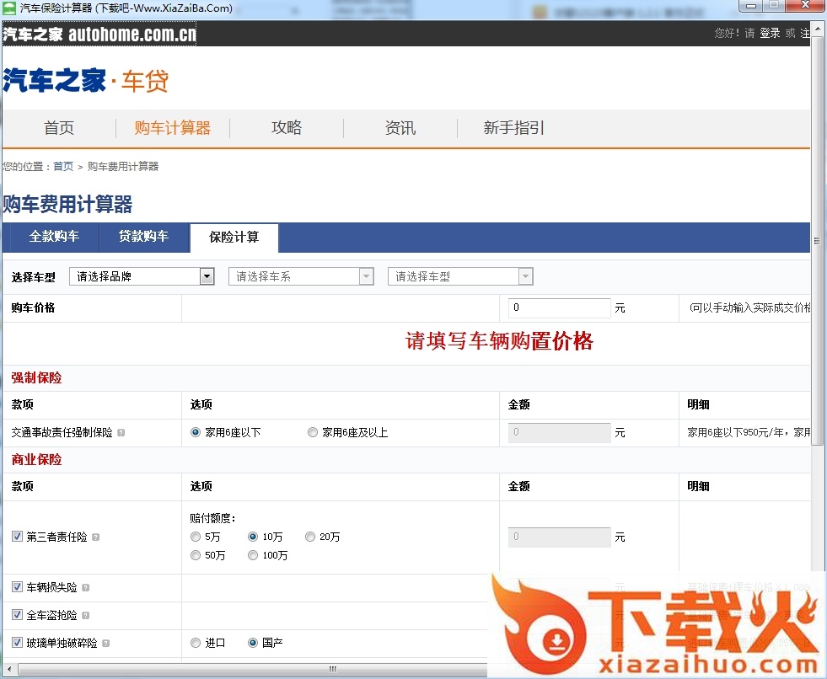Screen dimensions: 827x679
Task: Open 新手指引 in main navigation
Action: (513, 127)
